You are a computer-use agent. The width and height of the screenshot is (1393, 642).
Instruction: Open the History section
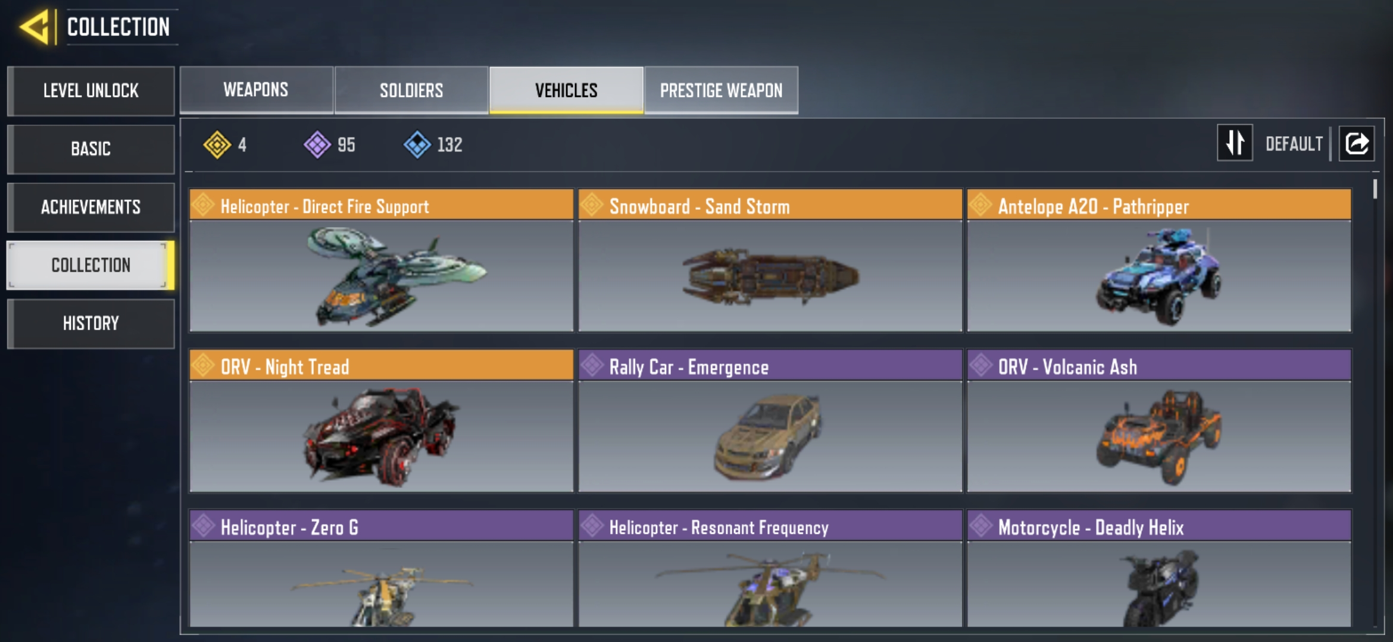click(x=90, y=323)
